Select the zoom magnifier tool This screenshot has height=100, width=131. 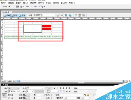pyautogui.click(x=130, y=81)
